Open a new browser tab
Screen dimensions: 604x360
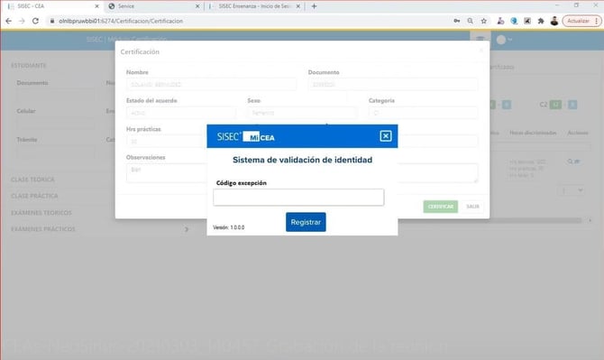click(314, 6)
